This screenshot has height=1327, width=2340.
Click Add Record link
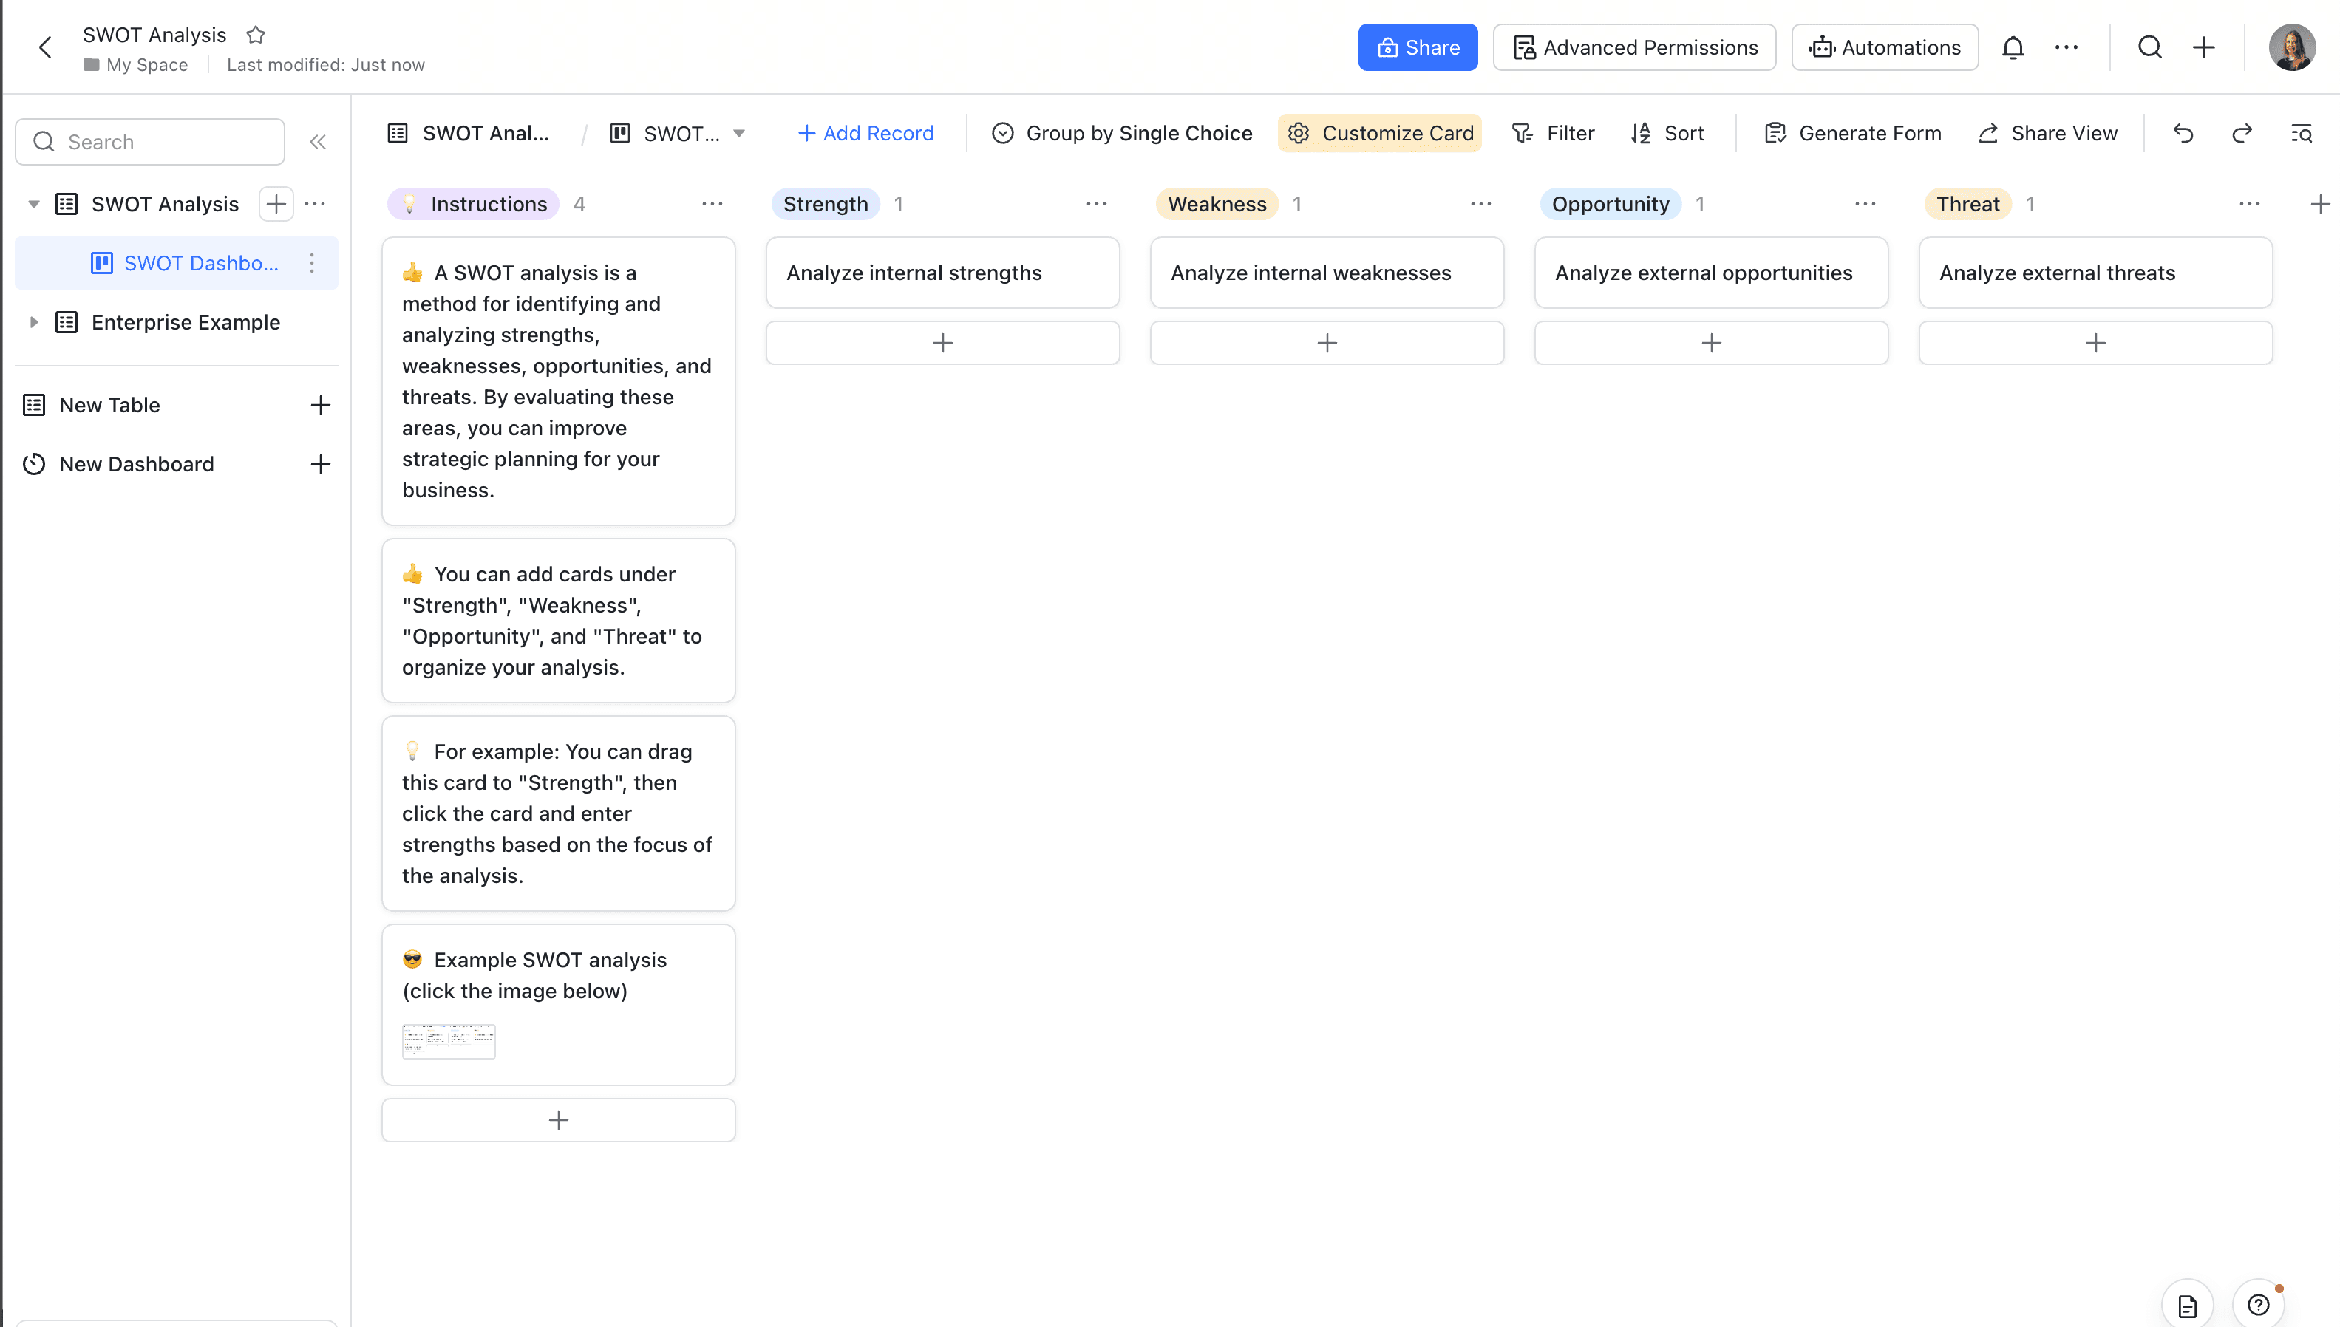866,133
